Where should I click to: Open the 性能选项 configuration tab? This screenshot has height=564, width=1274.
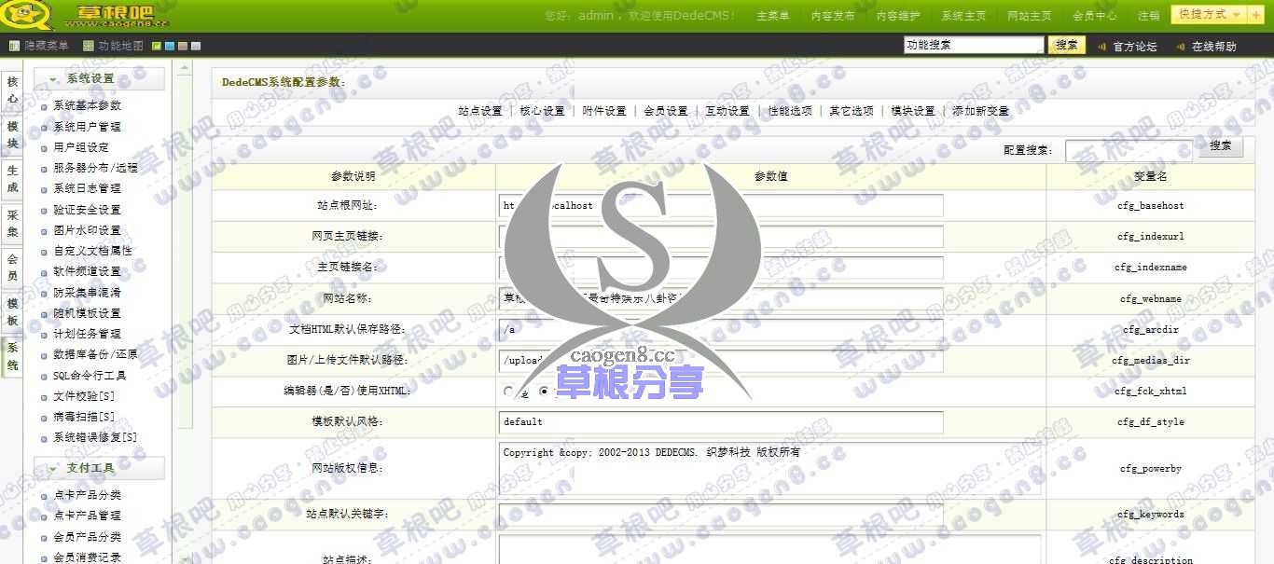[790, 110]
